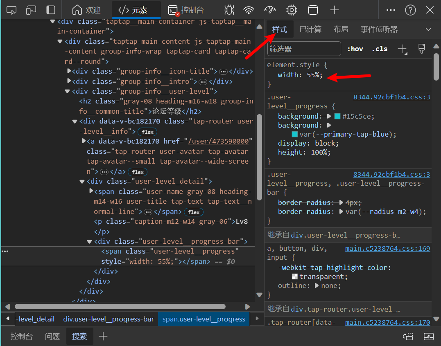Image resolution: width=441 pixels, height=346 pixels.
Task: Click the #15c5ce background color swatch
Action: tap(337, 116)
